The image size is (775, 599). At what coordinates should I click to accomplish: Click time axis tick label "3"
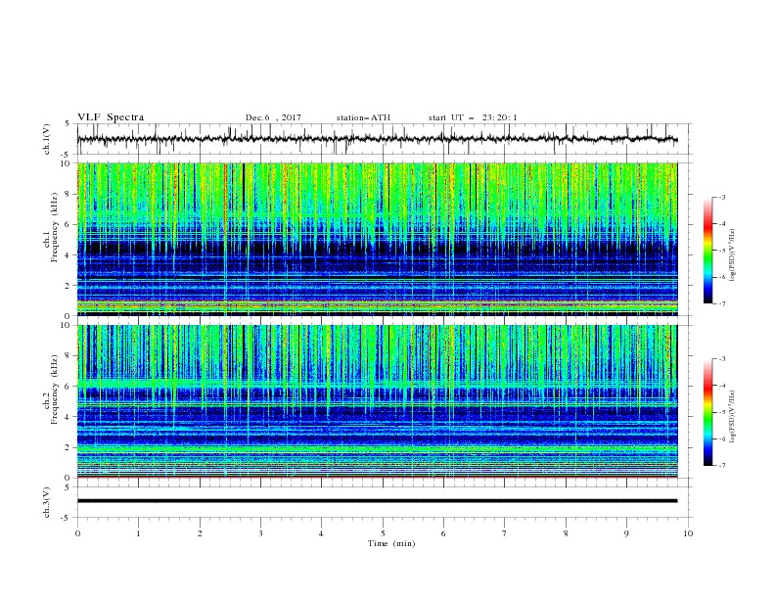(260, 533)
